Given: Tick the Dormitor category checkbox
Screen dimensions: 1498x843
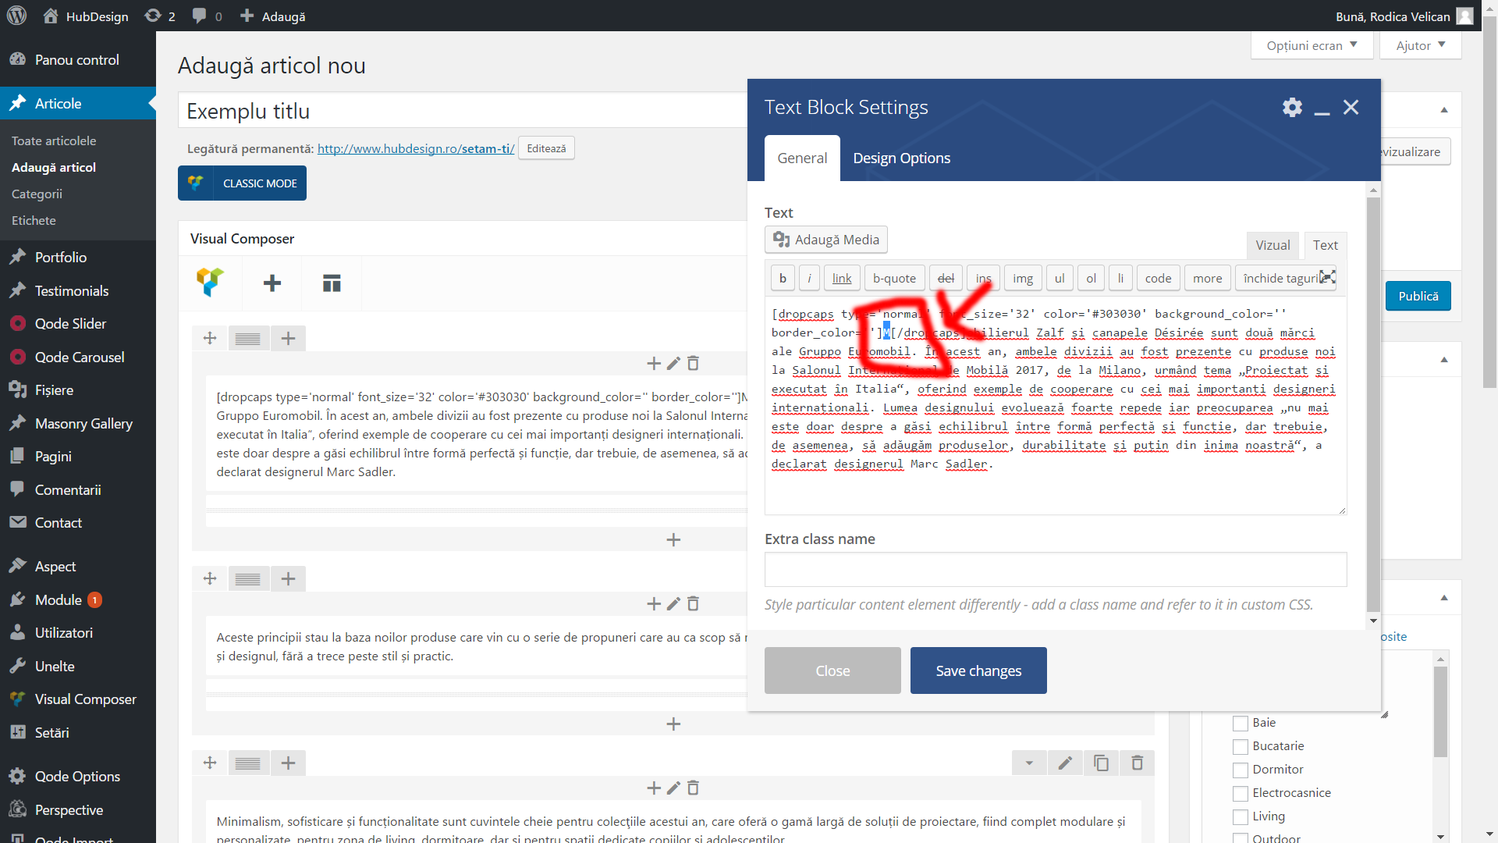Looking at the screenshot, I should pyautogui.click(x=1241, y=770).
